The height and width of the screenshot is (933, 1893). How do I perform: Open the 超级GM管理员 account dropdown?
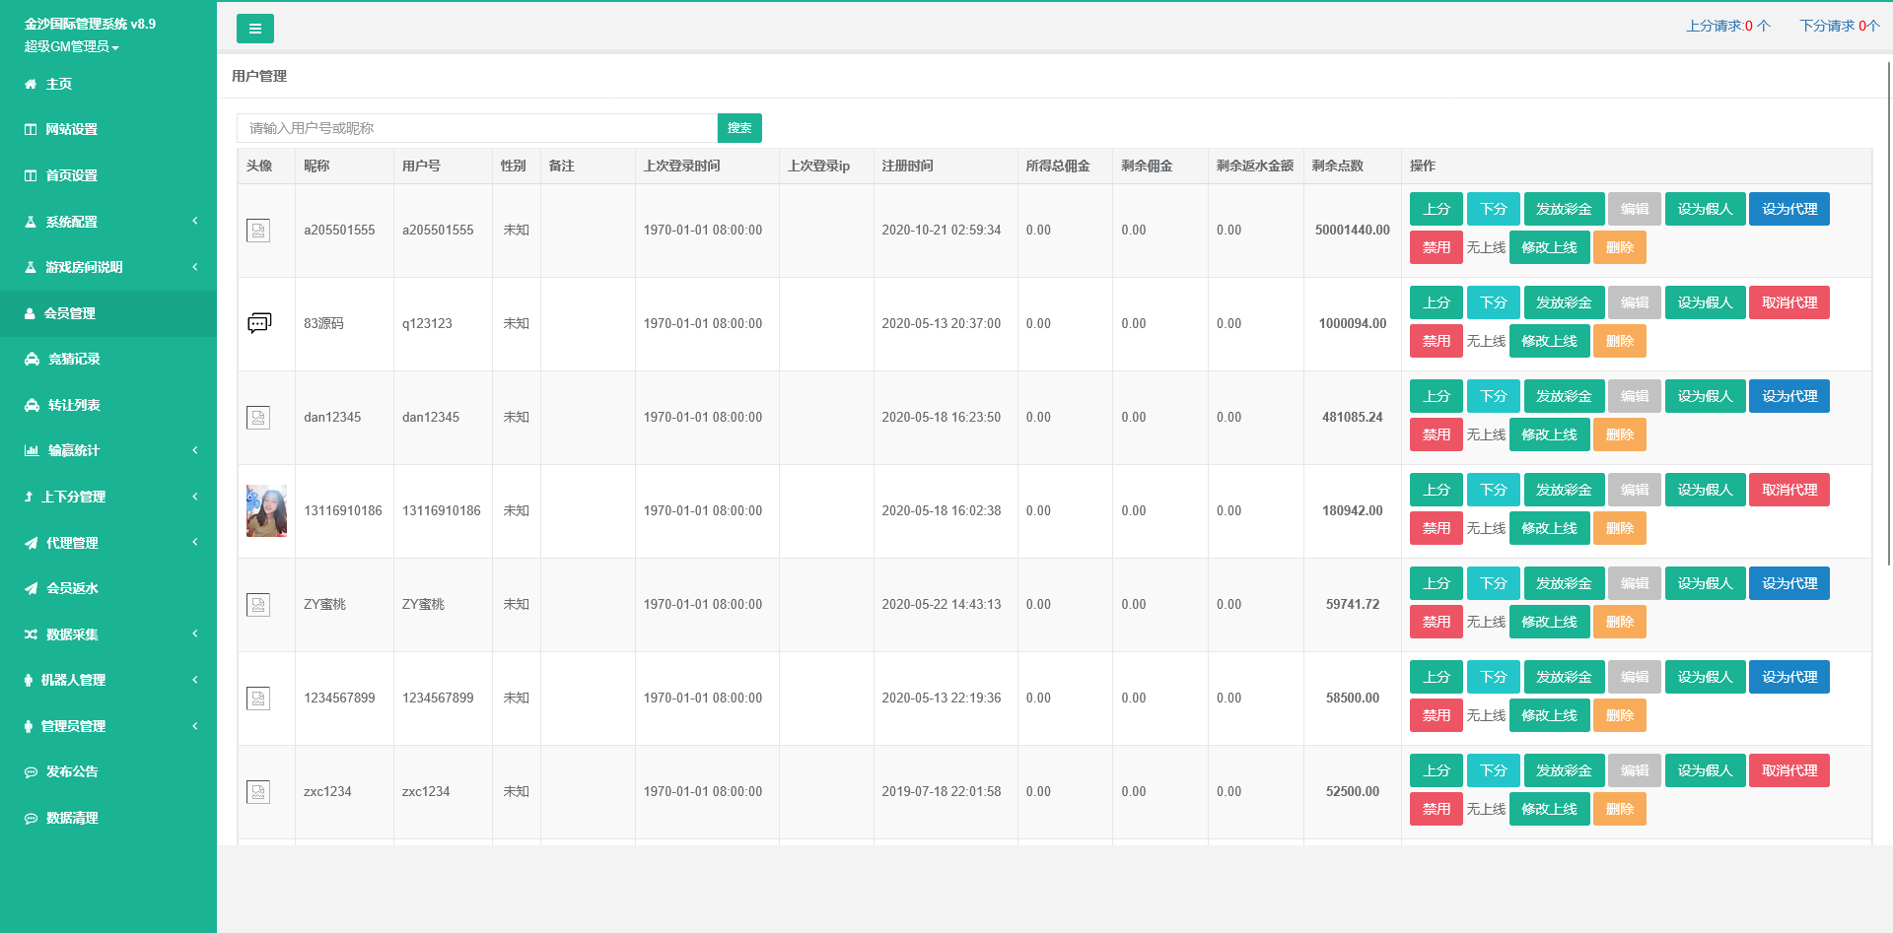pyautogui.click(x=71, y=47)
